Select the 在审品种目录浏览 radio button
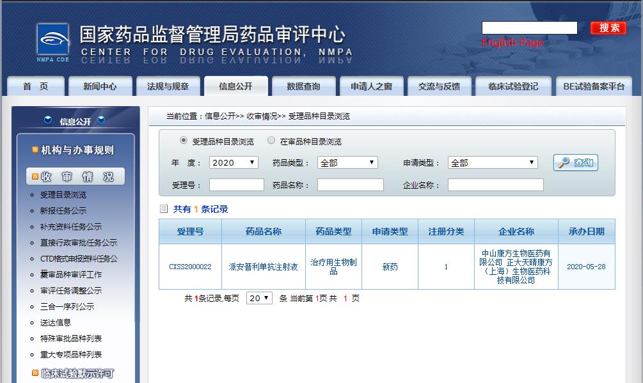643x383 pixels. 271,141
